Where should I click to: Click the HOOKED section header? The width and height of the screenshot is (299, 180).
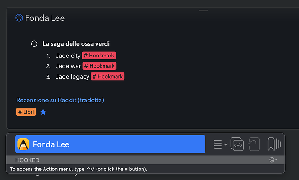click(28, 160)
